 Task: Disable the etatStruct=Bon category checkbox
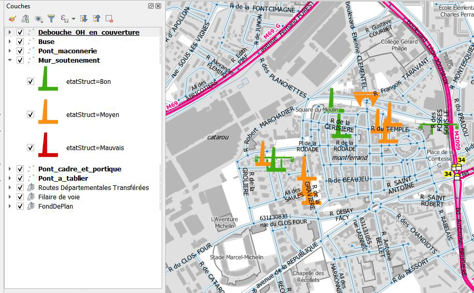(30, 81)
